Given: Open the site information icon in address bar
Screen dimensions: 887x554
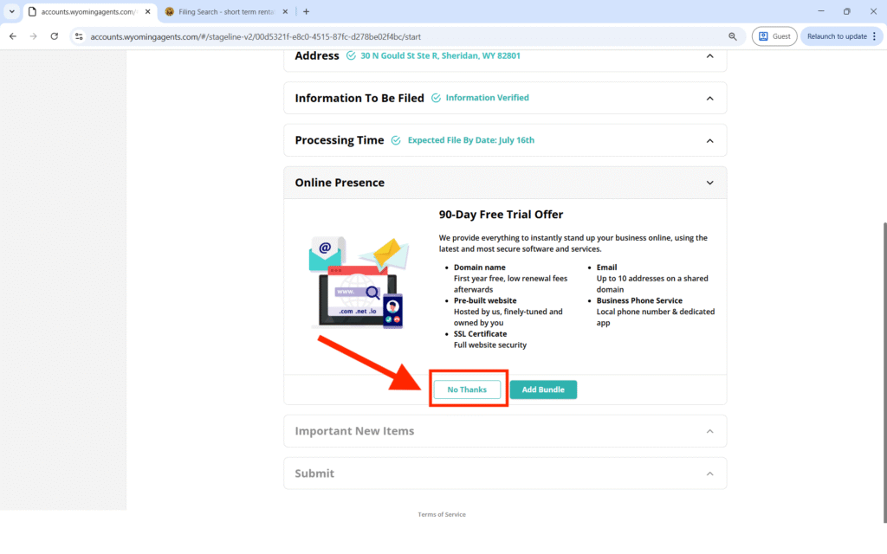Looking at the screenshot, I should point(79,36).
